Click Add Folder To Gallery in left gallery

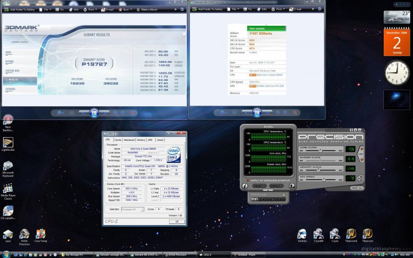point(20,9)
